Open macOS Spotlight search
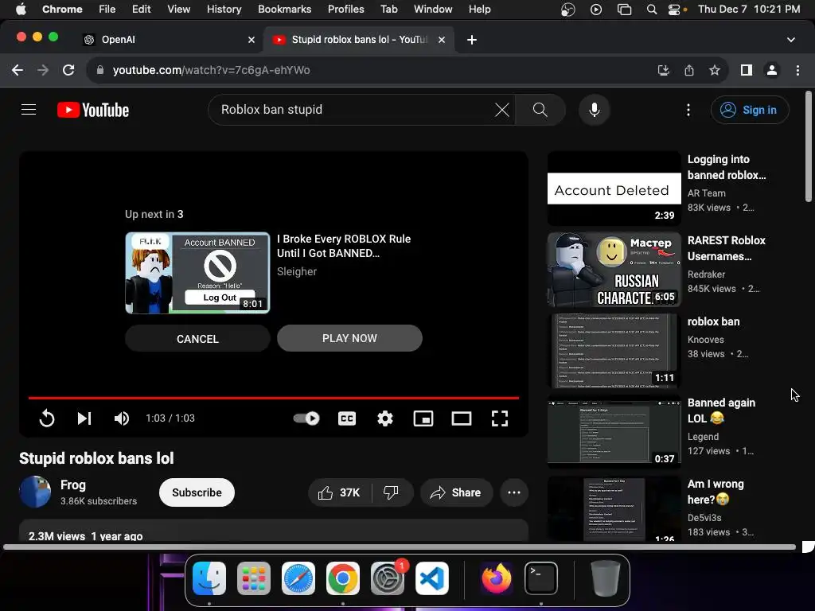The height and width of the screenshot is (611, 815). click(x=651, y=9)
